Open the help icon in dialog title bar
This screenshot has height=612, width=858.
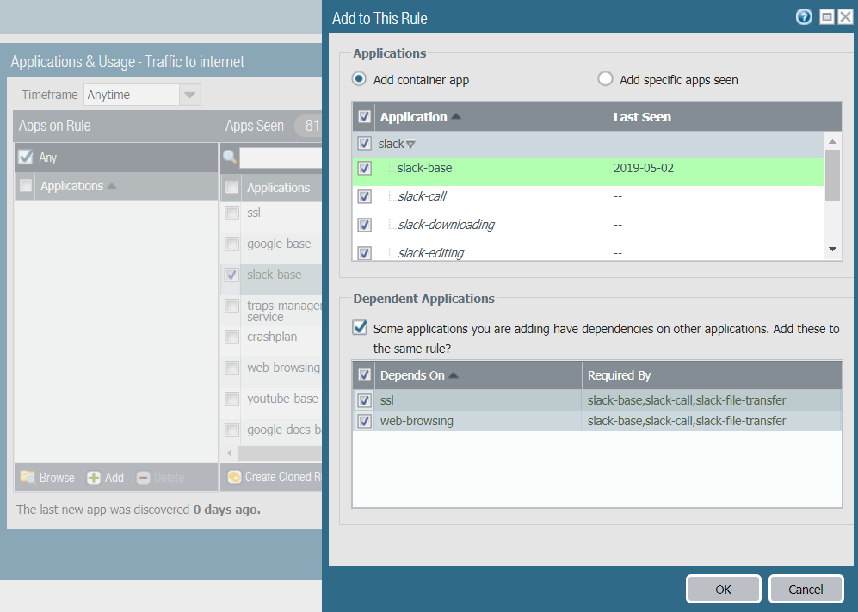tap(804, 17)
